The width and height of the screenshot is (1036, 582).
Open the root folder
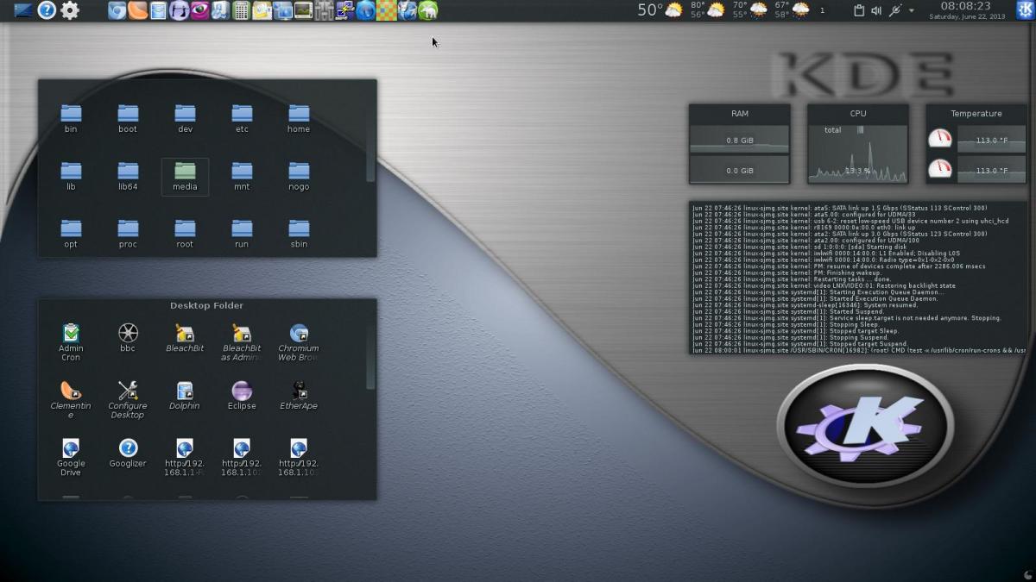[185, 235]
